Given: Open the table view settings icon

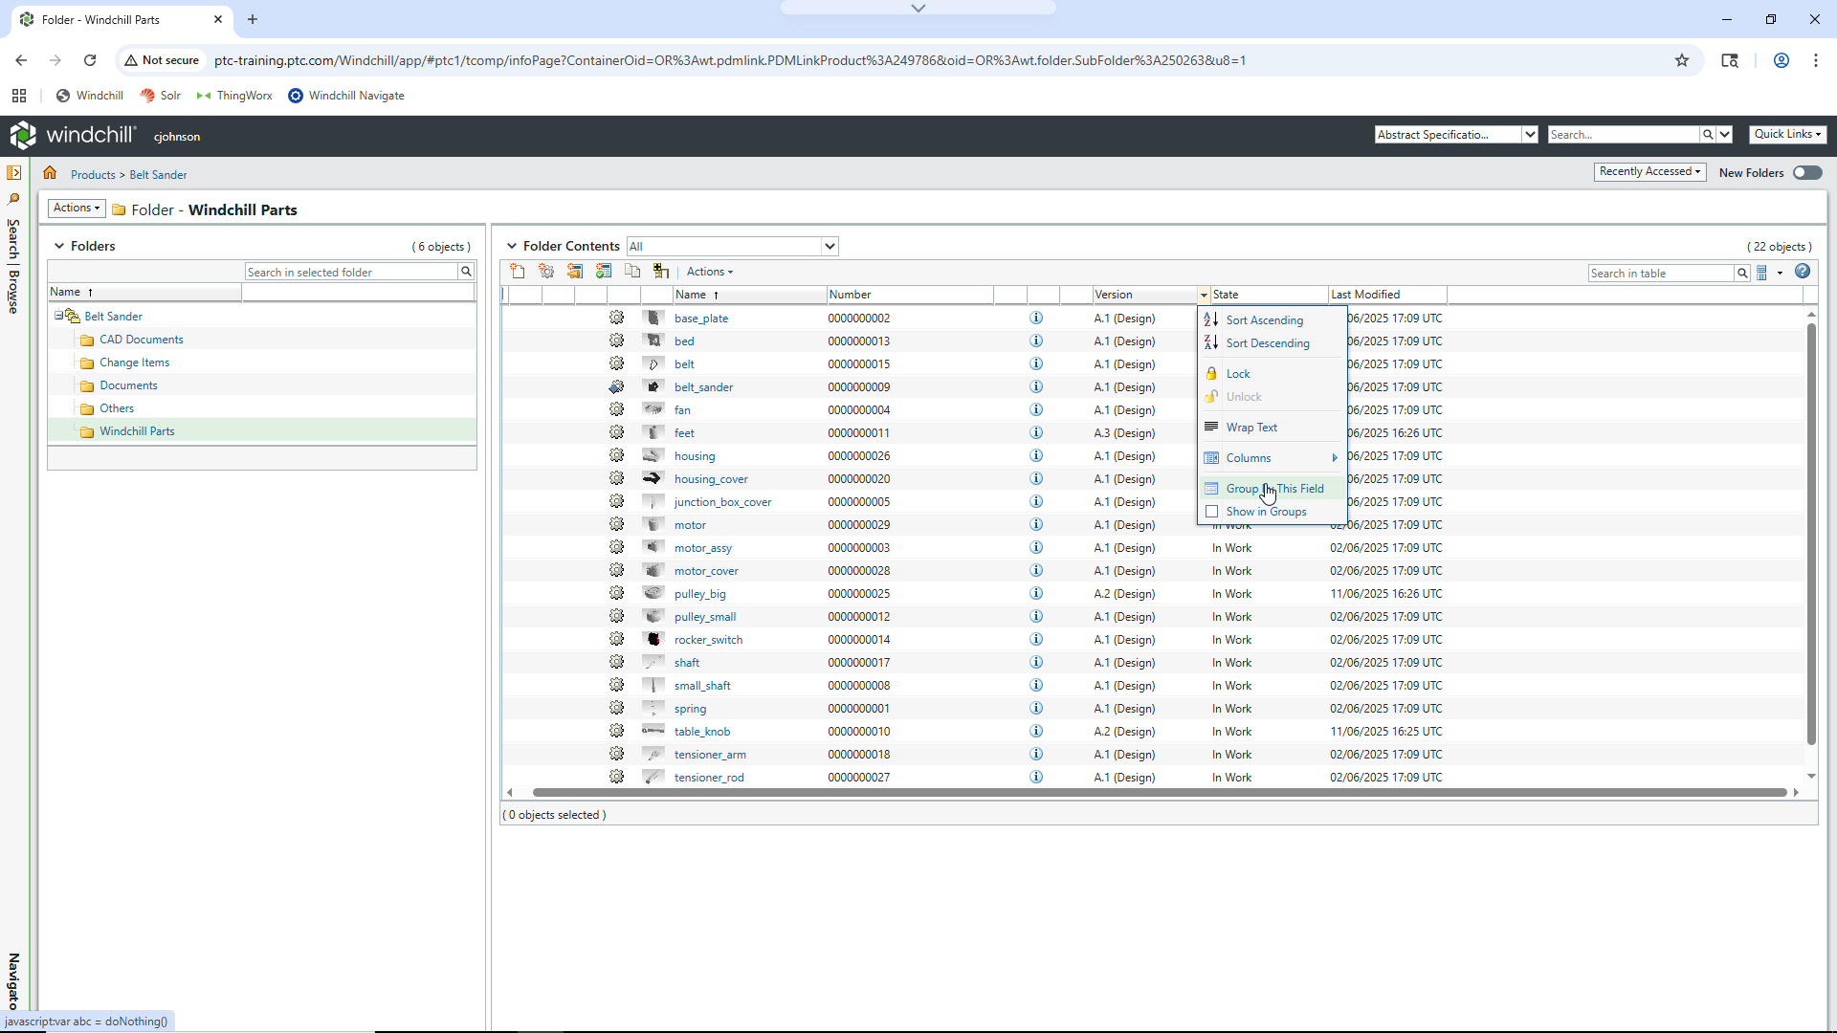Looking at the screenshot, I should (1762, 274).
